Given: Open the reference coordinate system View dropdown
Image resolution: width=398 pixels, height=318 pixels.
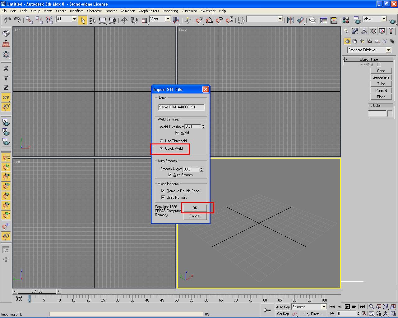Looking at the screenshot, I should [x=160, y=19].
